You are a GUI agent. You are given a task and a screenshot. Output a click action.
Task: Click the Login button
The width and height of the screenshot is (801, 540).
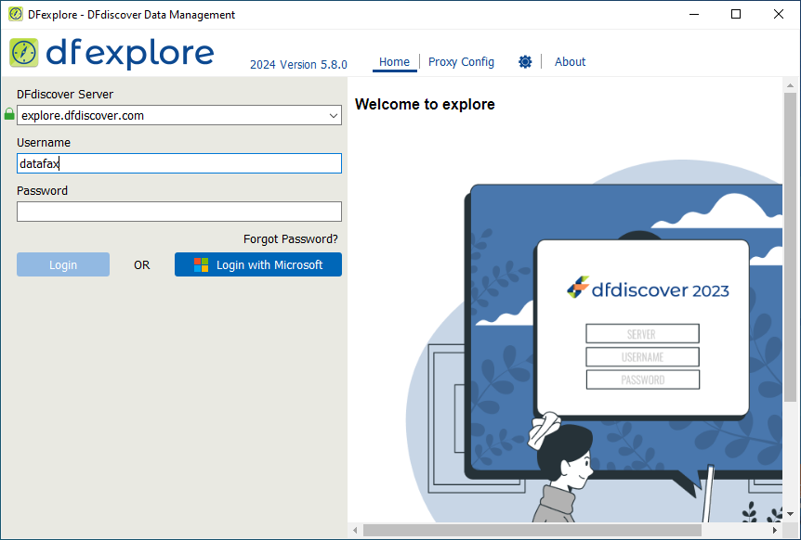tap(63, 264)
